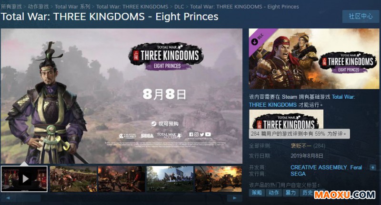
Task: Click the Instagram icon in the trailer
Action: 196,134
